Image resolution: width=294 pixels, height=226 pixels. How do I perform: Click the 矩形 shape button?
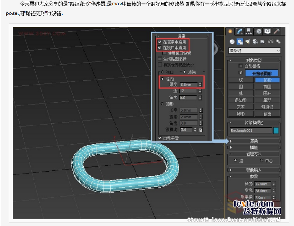tap(267, 80)
